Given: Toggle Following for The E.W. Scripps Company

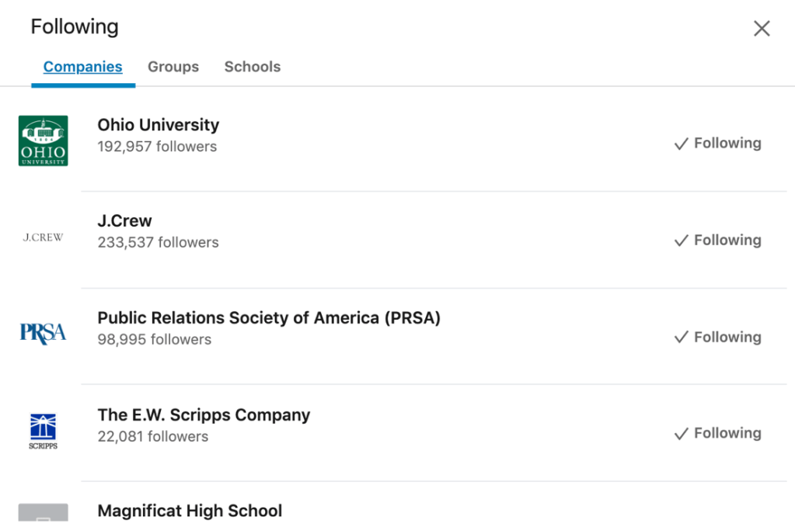Looking at the screenshot, I should click(717, 434).
